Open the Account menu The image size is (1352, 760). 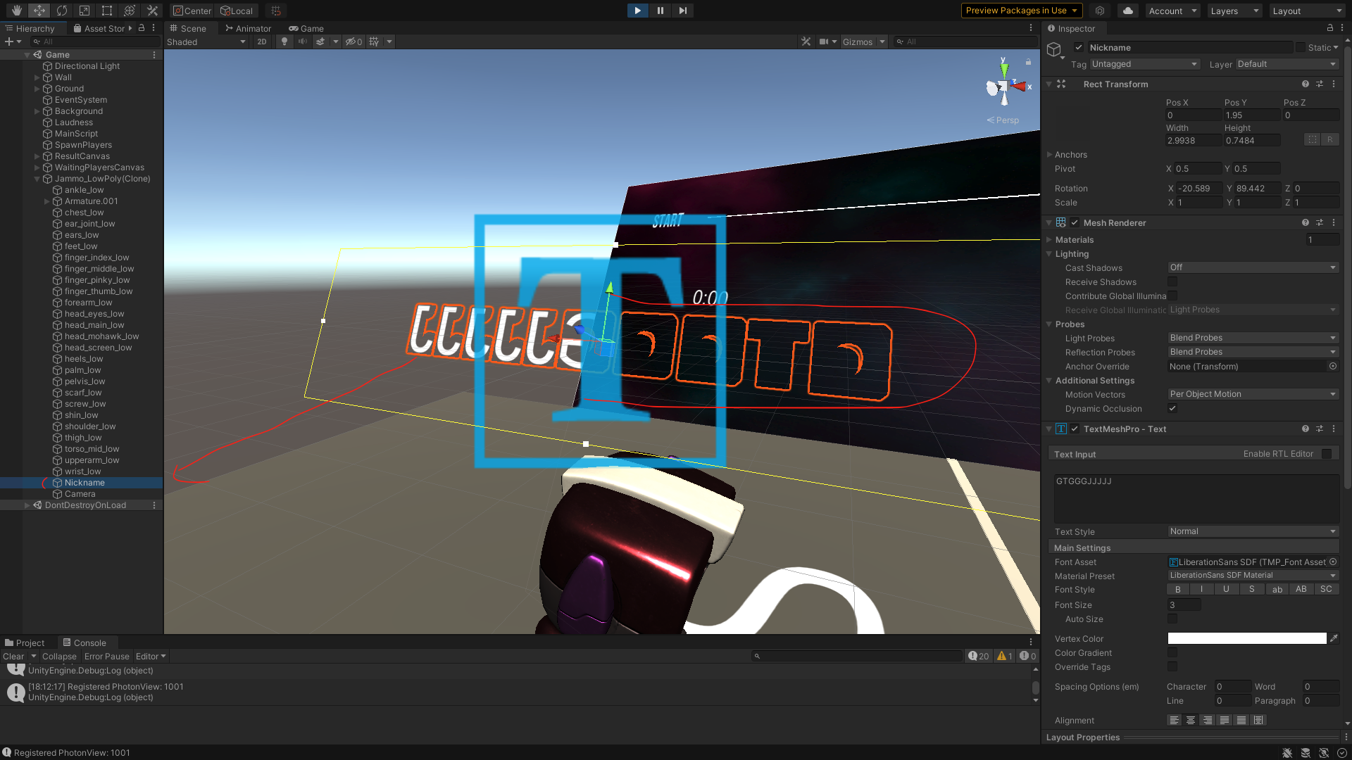[1172, 11]
